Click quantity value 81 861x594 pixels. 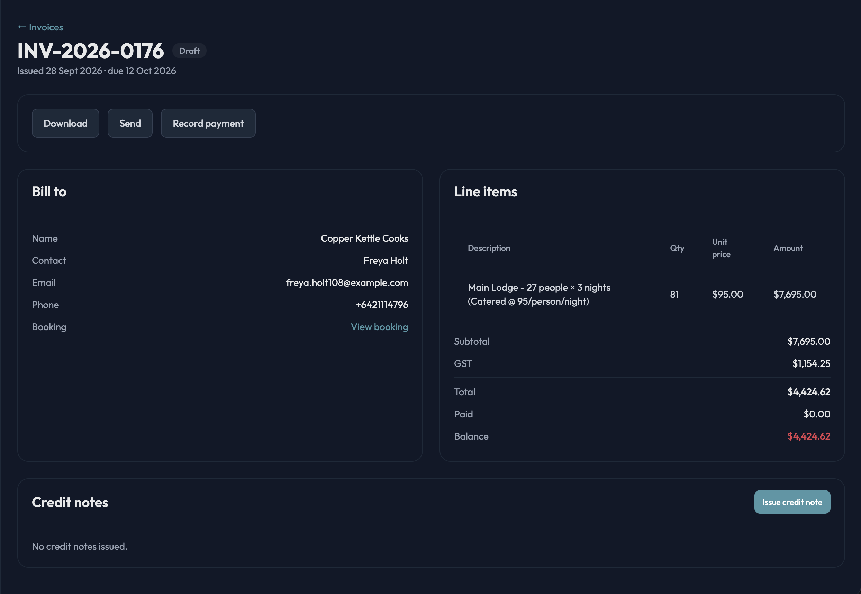coord(674,294)
